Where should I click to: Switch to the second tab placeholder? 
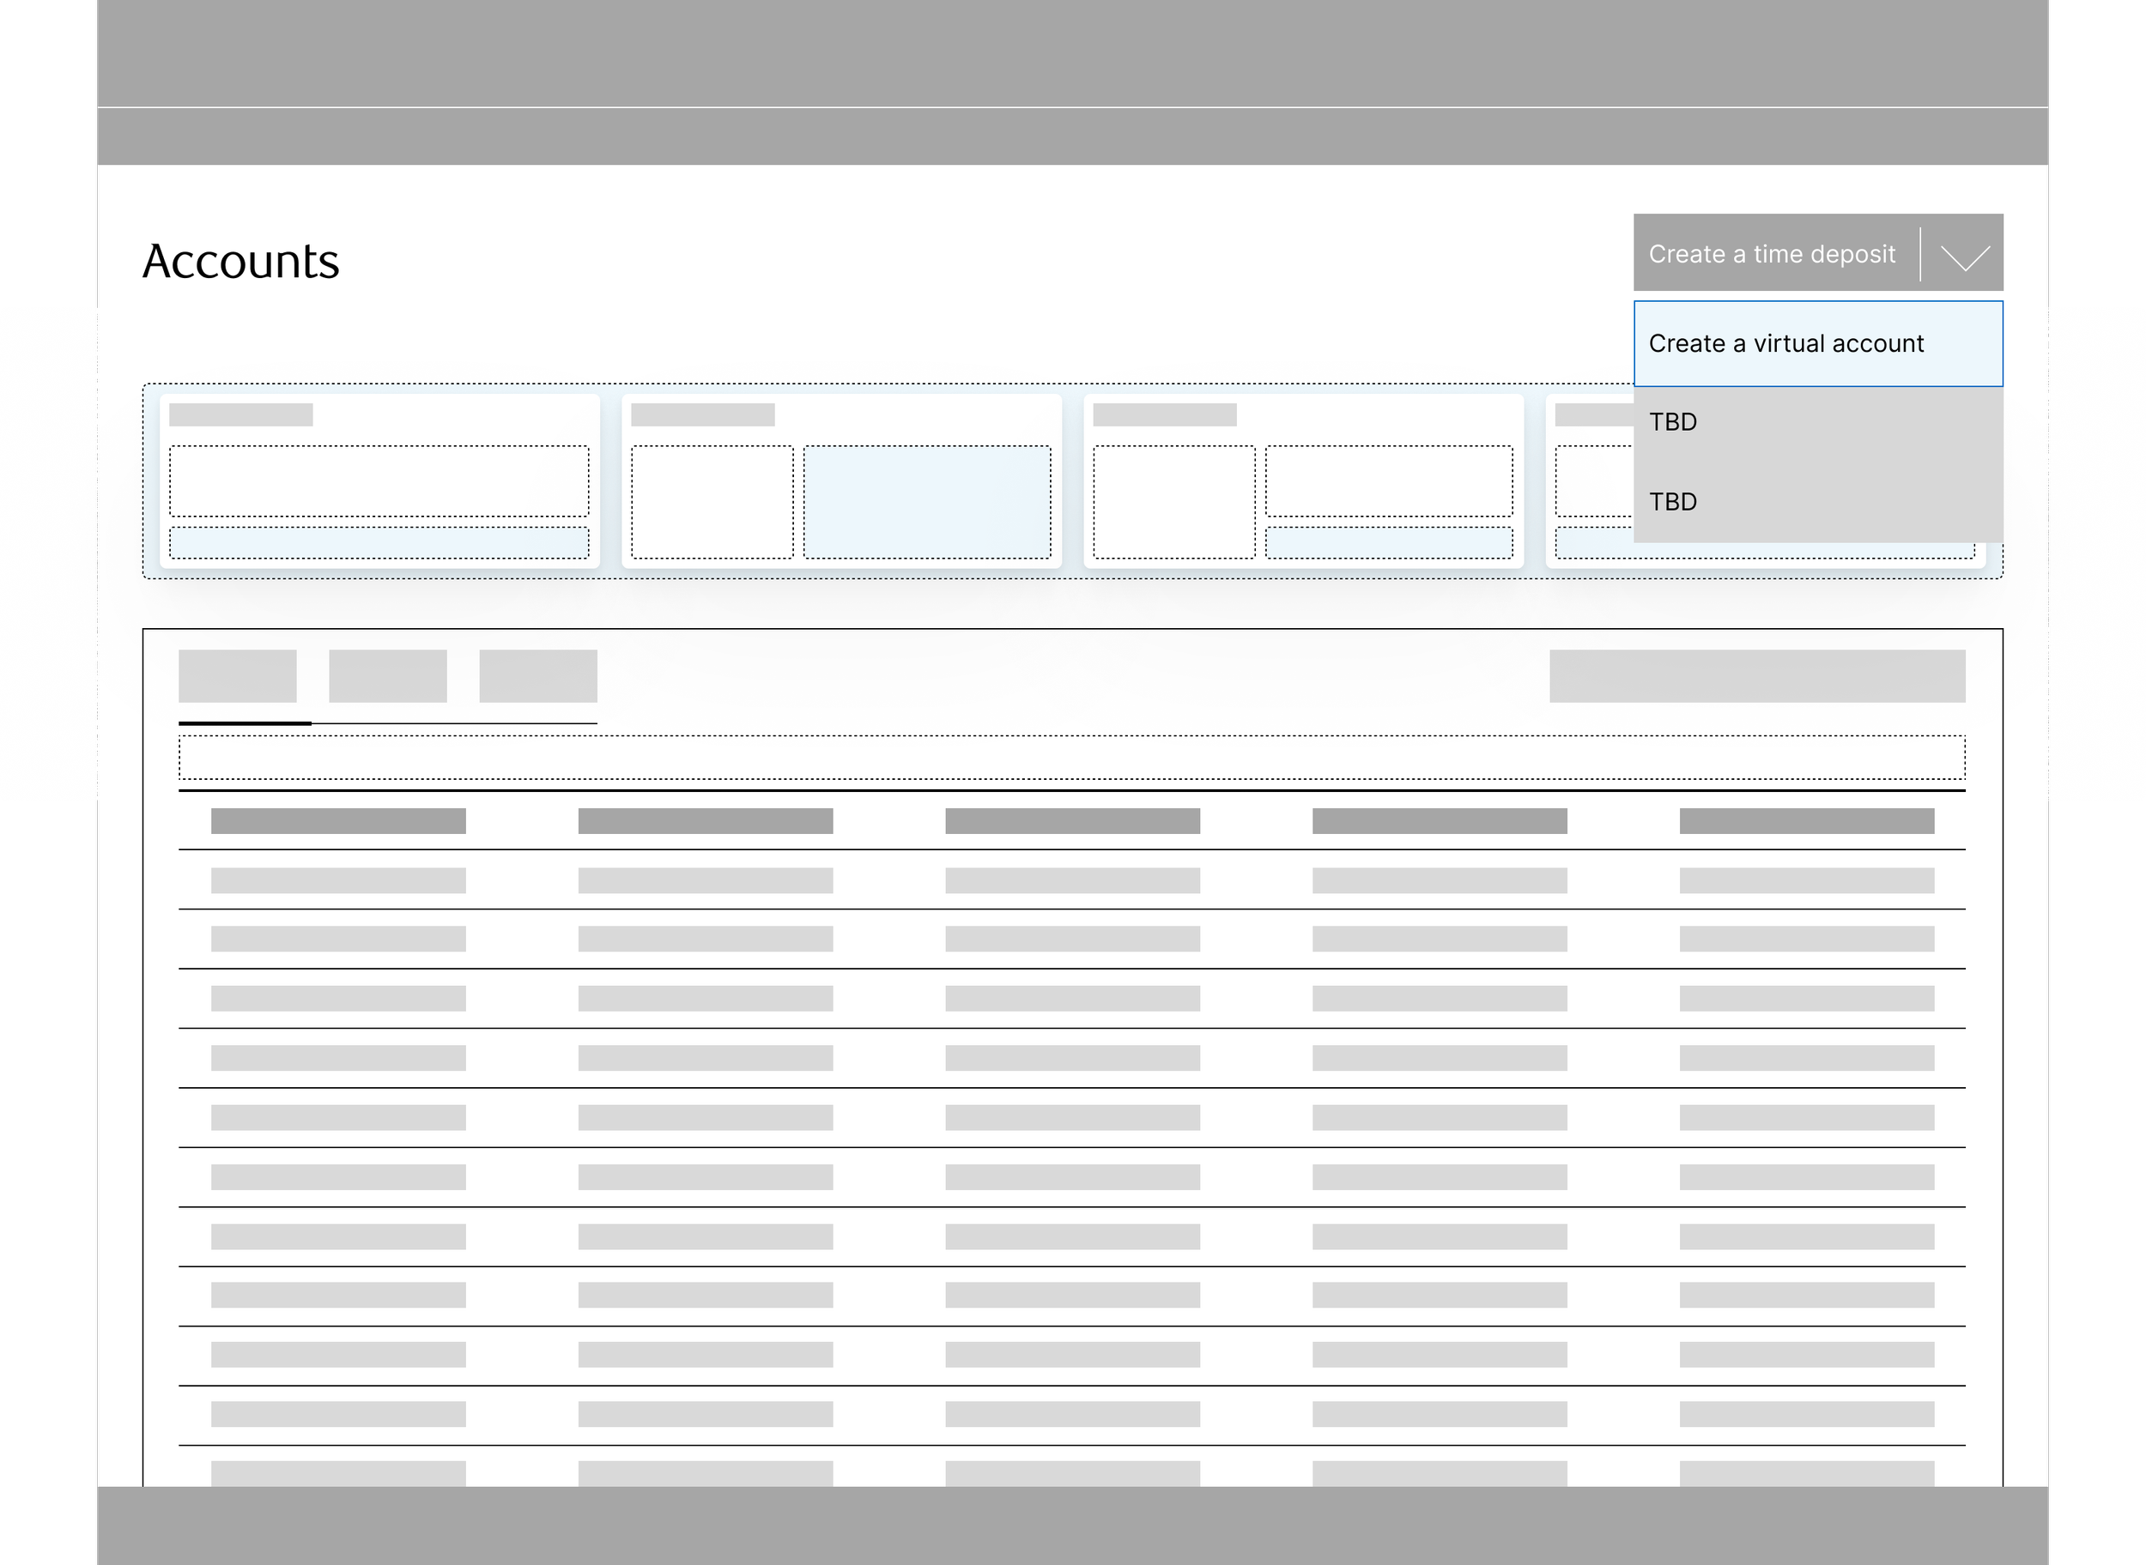(388, 676)
